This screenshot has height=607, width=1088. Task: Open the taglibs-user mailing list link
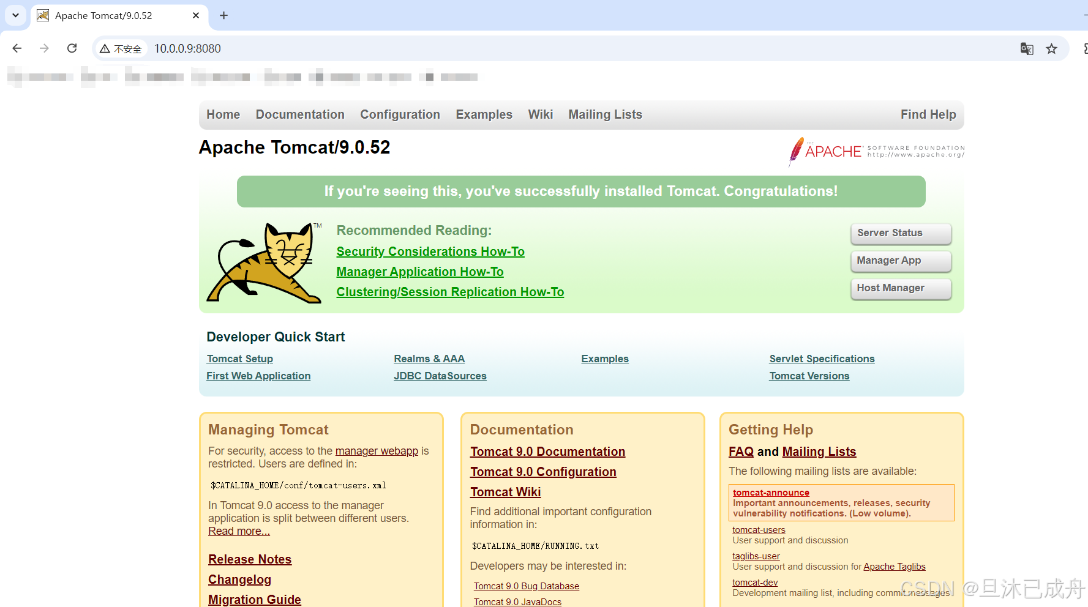tap(756, 556)
